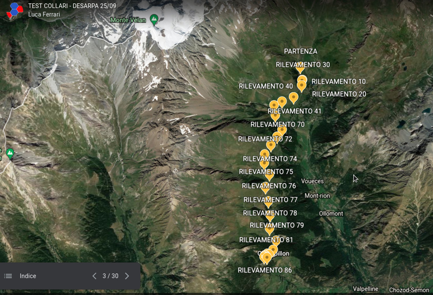Click the PARTENZA label

(301, 51)
